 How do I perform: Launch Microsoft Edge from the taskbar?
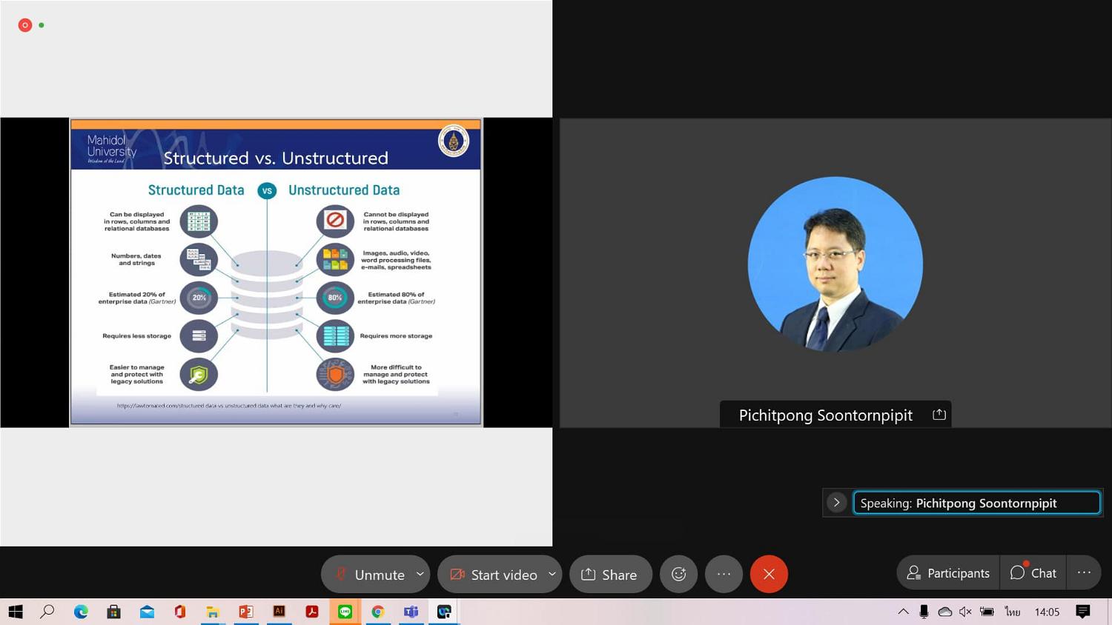click(81, 612)
